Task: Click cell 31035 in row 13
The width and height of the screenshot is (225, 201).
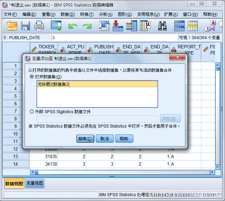Action: click(x=44, y=156)
